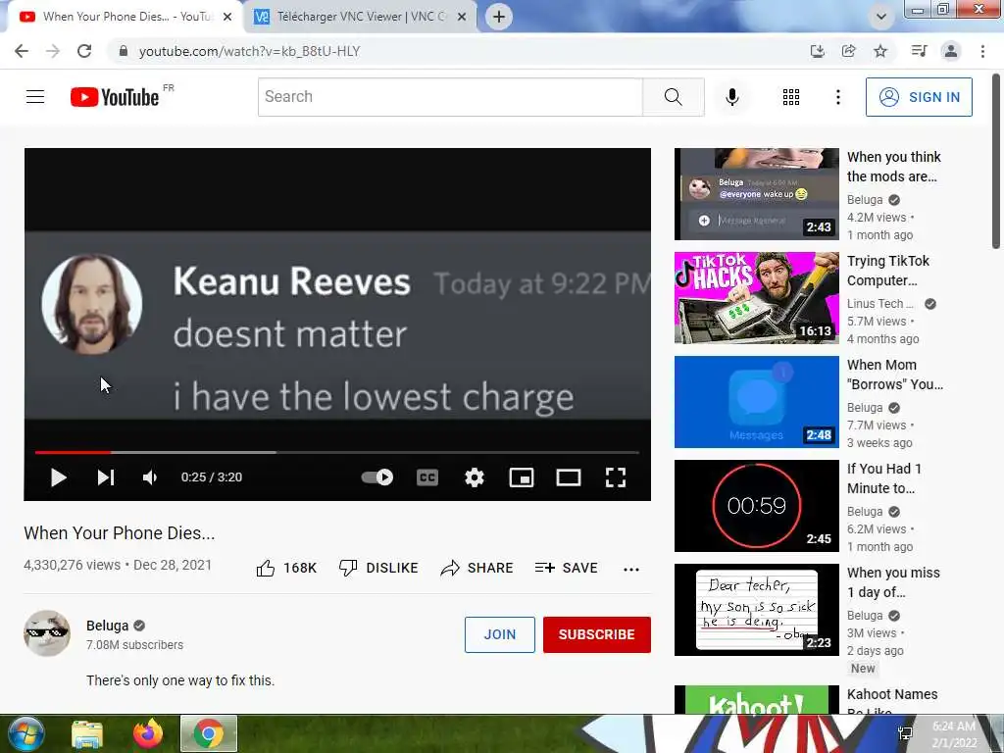Subscribe to the Beluga channel
The image size is (1004, 753).
[597, 634]
